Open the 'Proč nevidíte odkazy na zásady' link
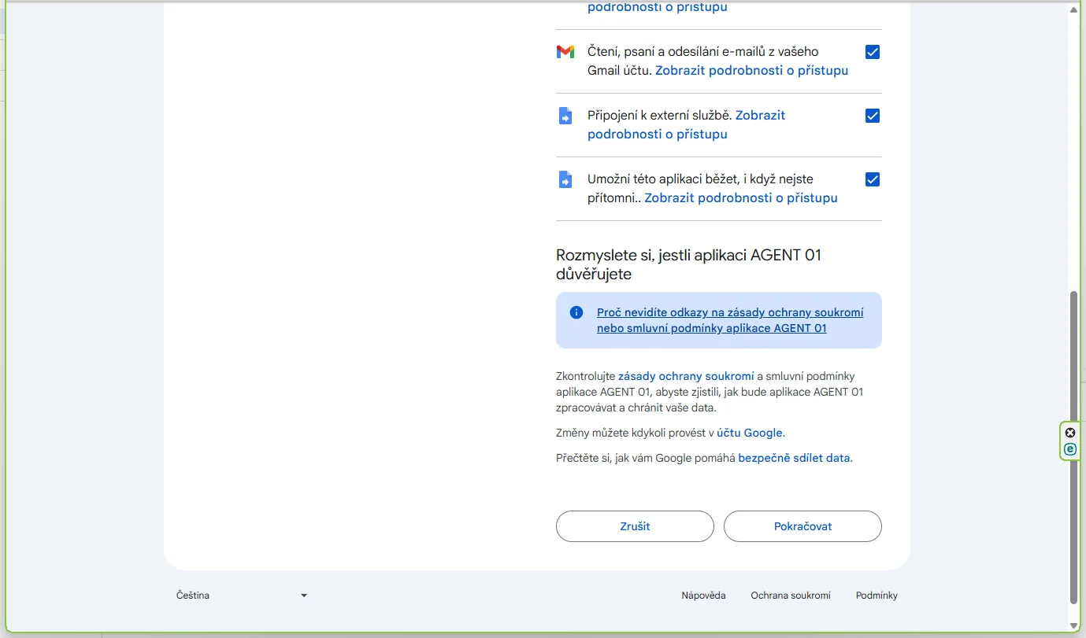Image resolution: width=1086 pixels, height=638 pixels. (730, 320)
